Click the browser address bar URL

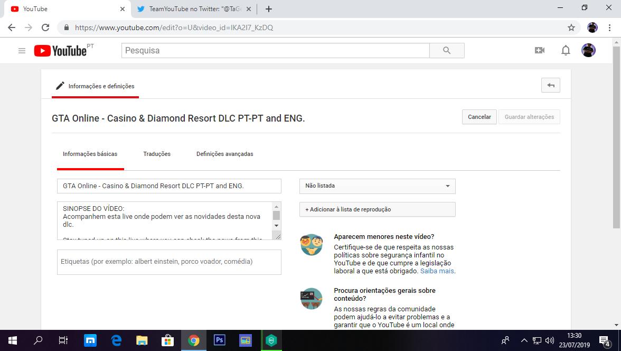pyautogui.click(x=174, y=27)
